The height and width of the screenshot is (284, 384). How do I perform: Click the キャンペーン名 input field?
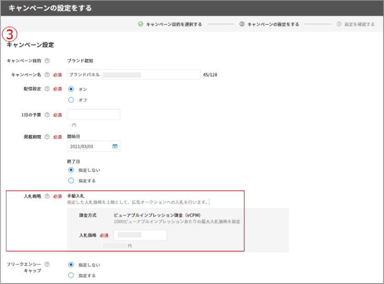pos(134,75)
